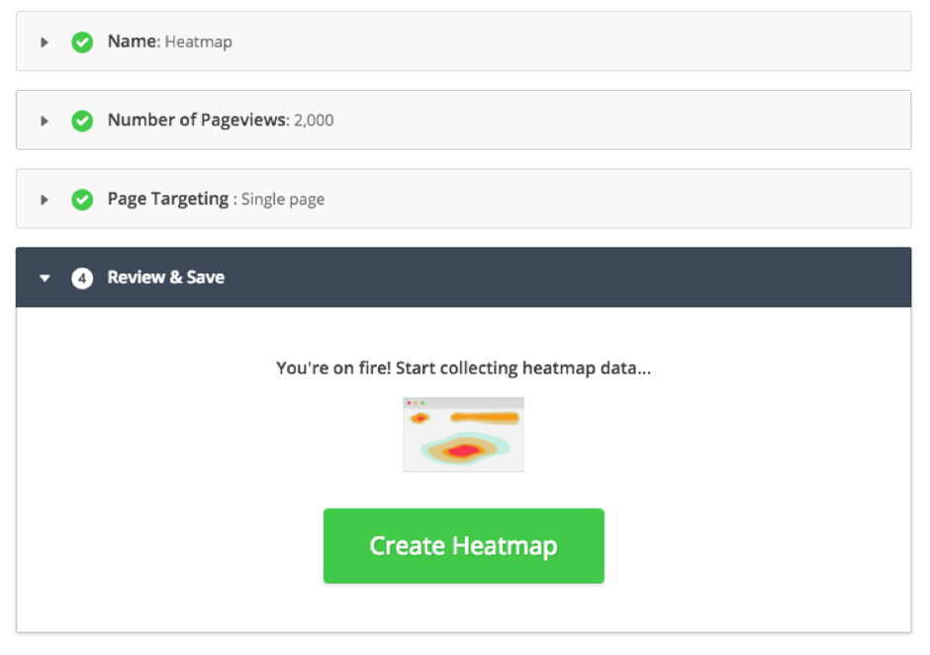Expand the Page Targeting section
The height and width of the screenshot is (655, 930).
click(x=45, y=199)
